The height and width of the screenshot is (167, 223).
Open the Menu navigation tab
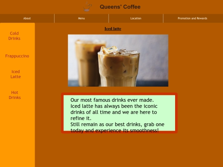coord(81,18)
